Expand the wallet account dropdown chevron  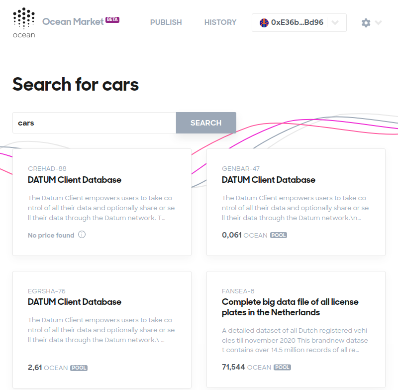click(335, 22)
